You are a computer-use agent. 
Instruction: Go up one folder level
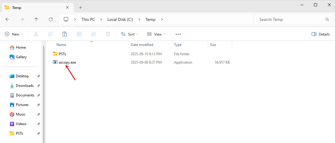(36, 19)
